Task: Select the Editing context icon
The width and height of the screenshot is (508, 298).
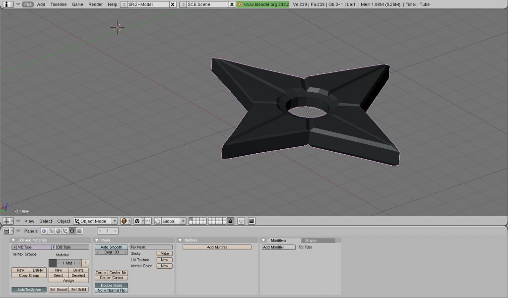Action: pyautogui.click(x=72, y=231)
